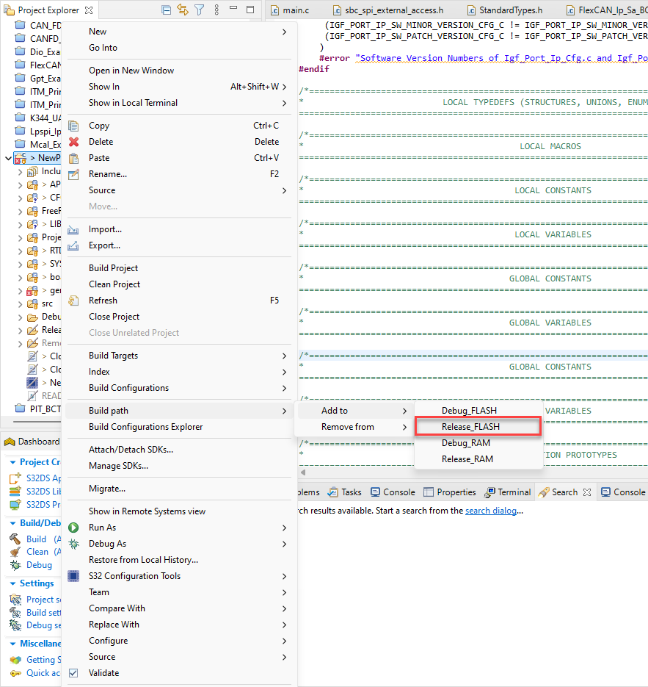The width and height of the screenshot is (648, 687).
Task: Open the Dashboard view tab
Action: pos(32,442)
